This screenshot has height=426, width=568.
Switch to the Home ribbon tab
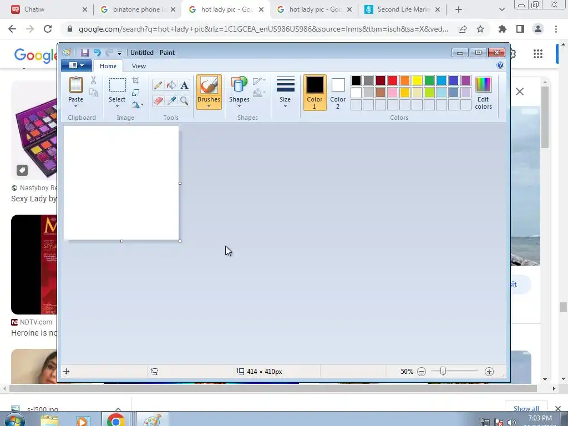point(108,66)
